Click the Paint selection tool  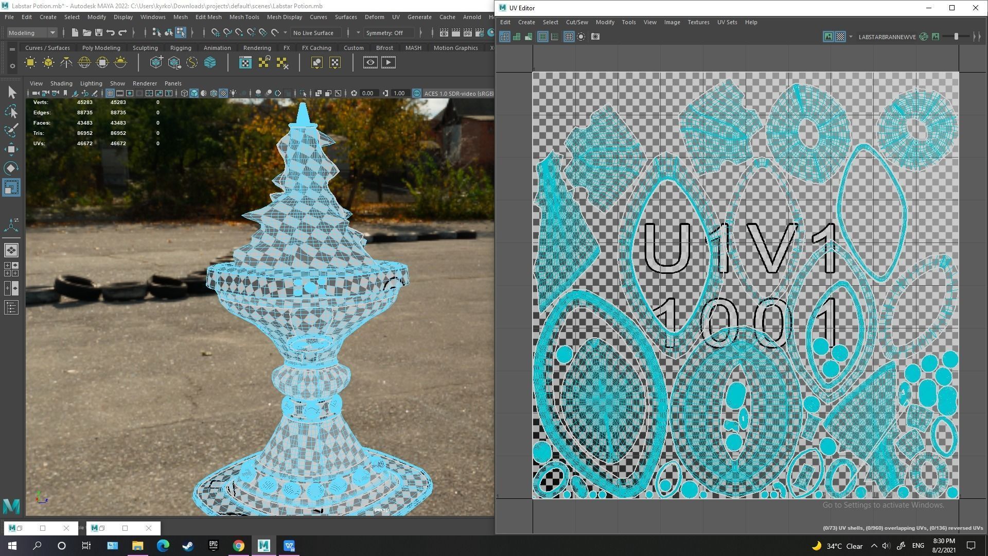pos(11,130)
